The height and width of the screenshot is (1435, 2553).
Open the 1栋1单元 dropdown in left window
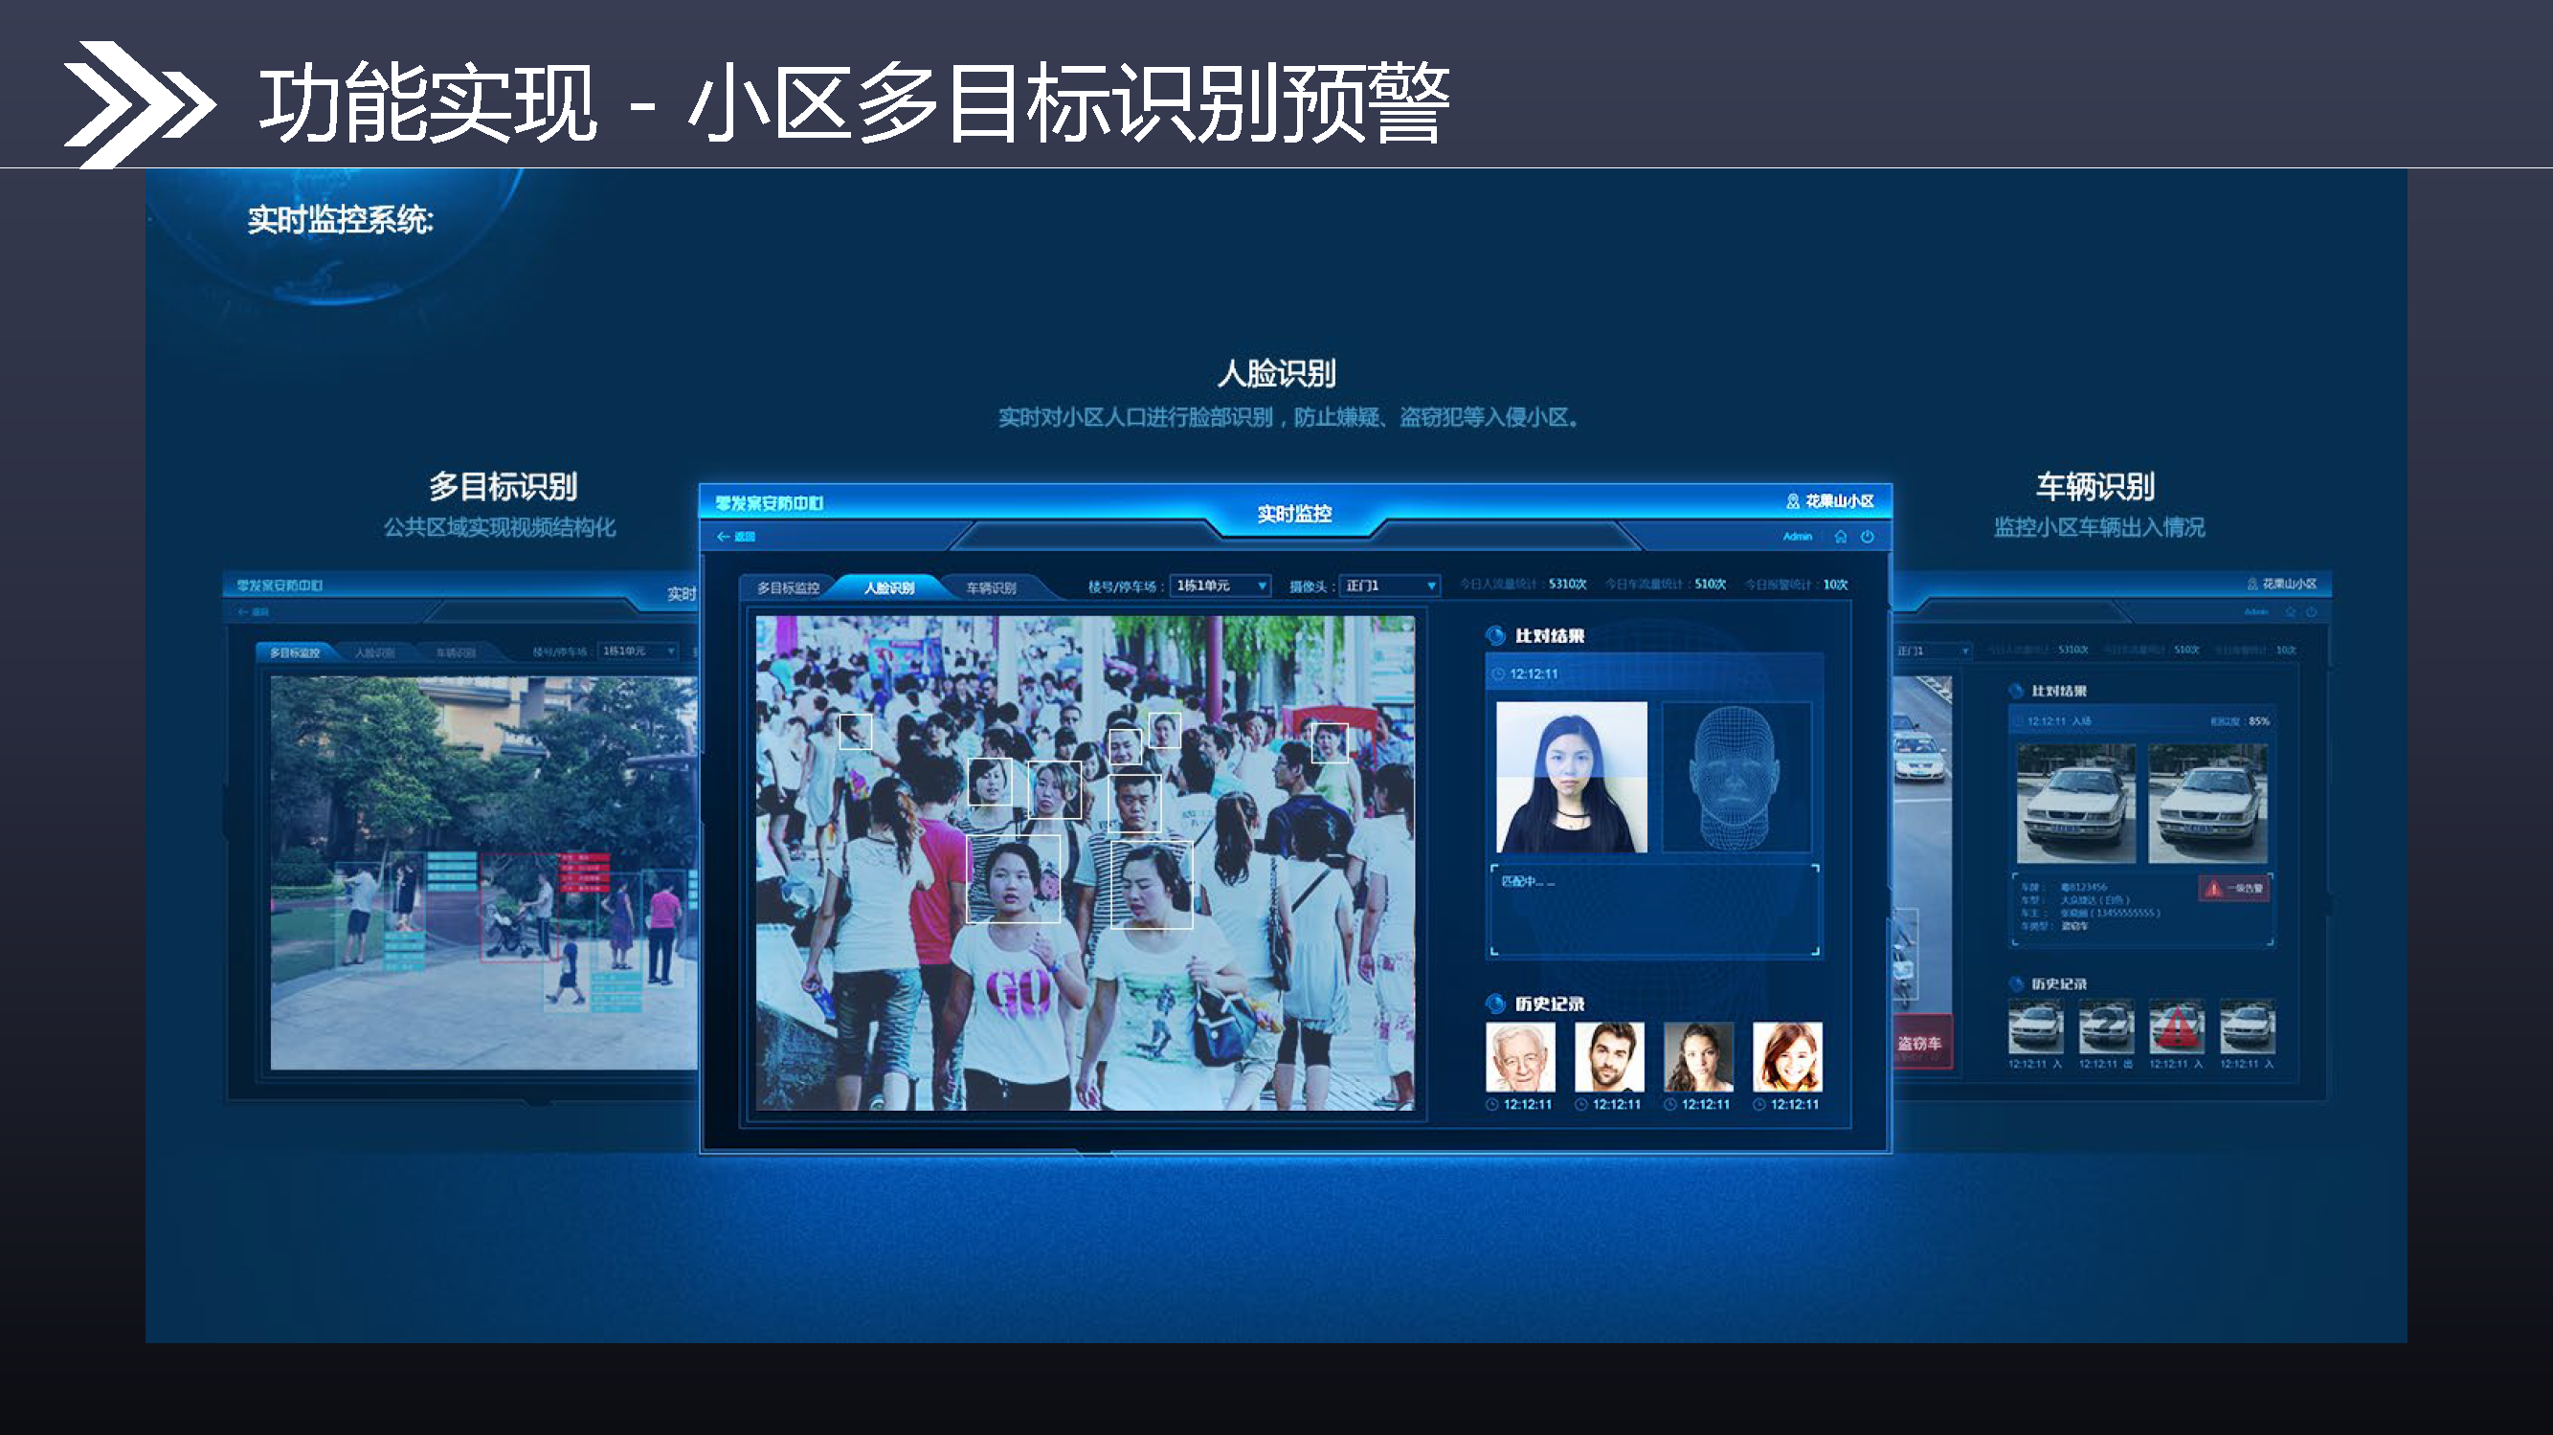(639, 651)
